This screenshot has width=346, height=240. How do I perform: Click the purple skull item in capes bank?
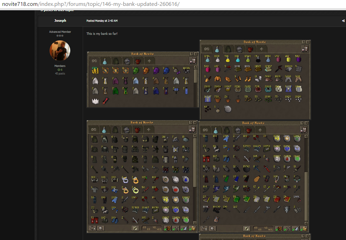tap(156, 71)
